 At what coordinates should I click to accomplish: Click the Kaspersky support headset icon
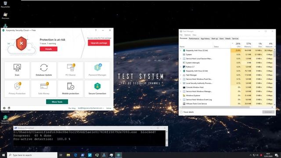[9, 108]
